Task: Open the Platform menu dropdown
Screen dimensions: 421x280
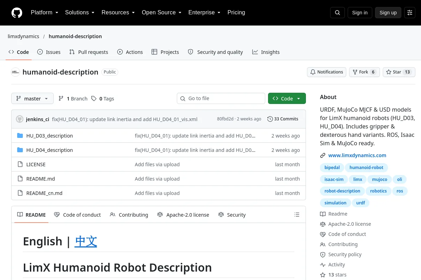Action: tap(44, 13)
